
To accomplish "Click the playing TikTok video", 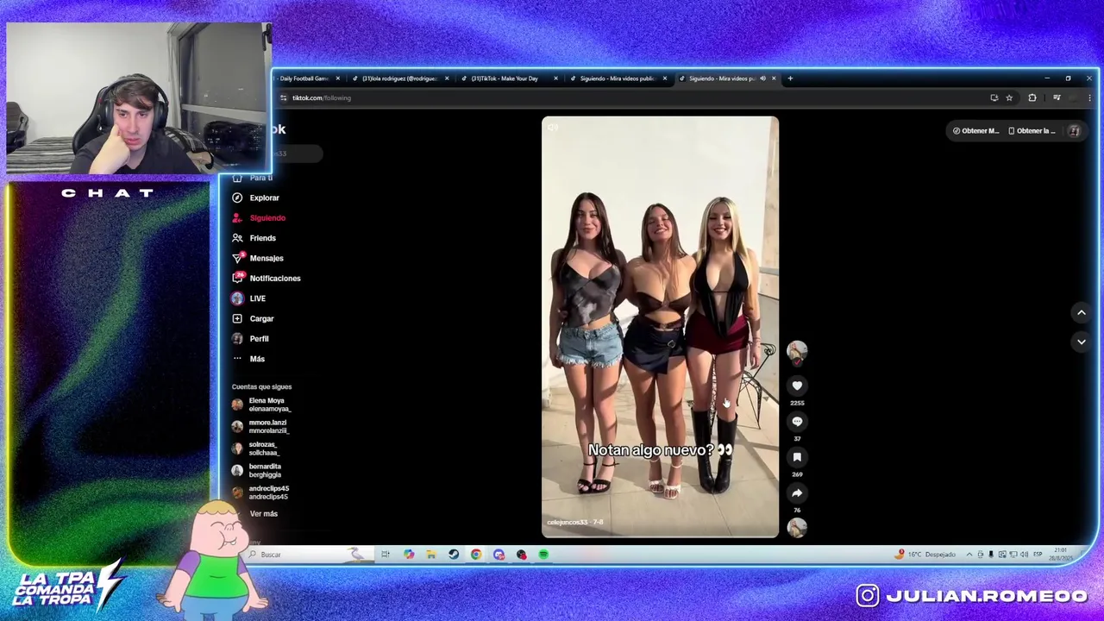I will (660, 327).
